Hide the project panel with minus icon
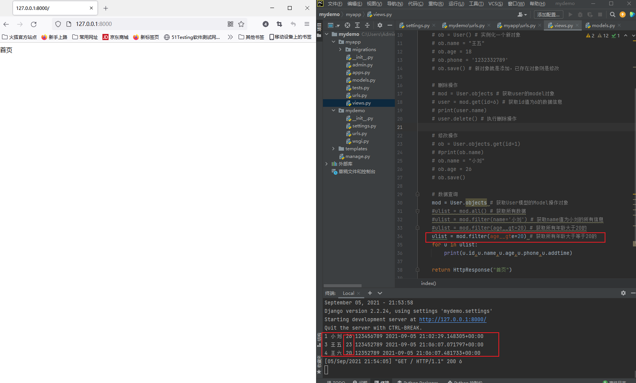 click(x=390, y=25)
